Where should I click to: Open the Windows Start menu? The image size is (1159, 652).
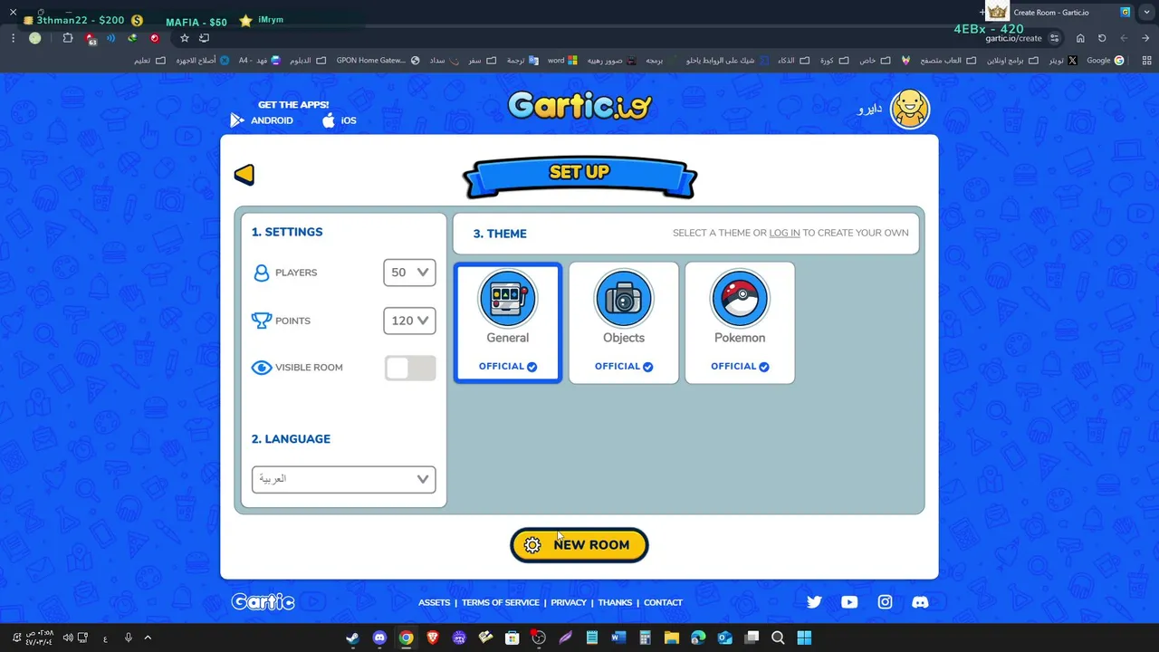click(804, 638)
